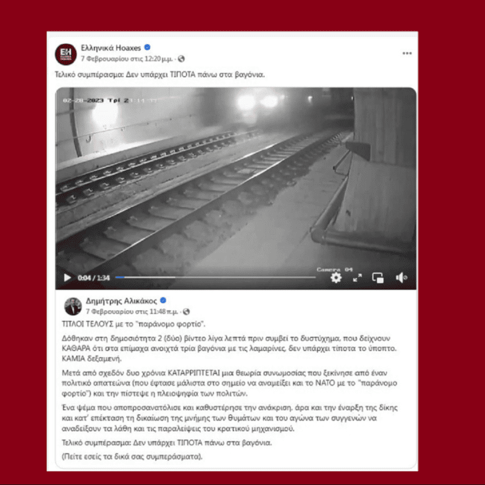Open the Δημήτρης Αλικάκος name link

(x=121, y=301)
